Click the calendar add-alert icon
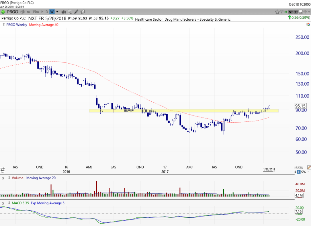The height and width of the screenshot is (226, 311). 70,12
